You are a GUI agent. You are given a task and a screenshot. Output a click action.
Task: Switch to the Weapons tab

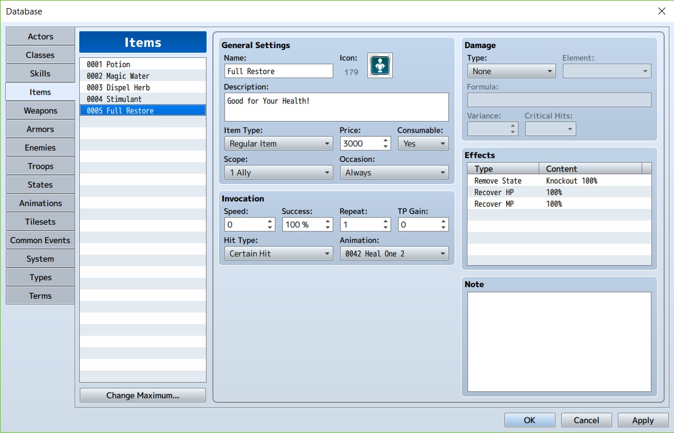[x=40, y=111]
